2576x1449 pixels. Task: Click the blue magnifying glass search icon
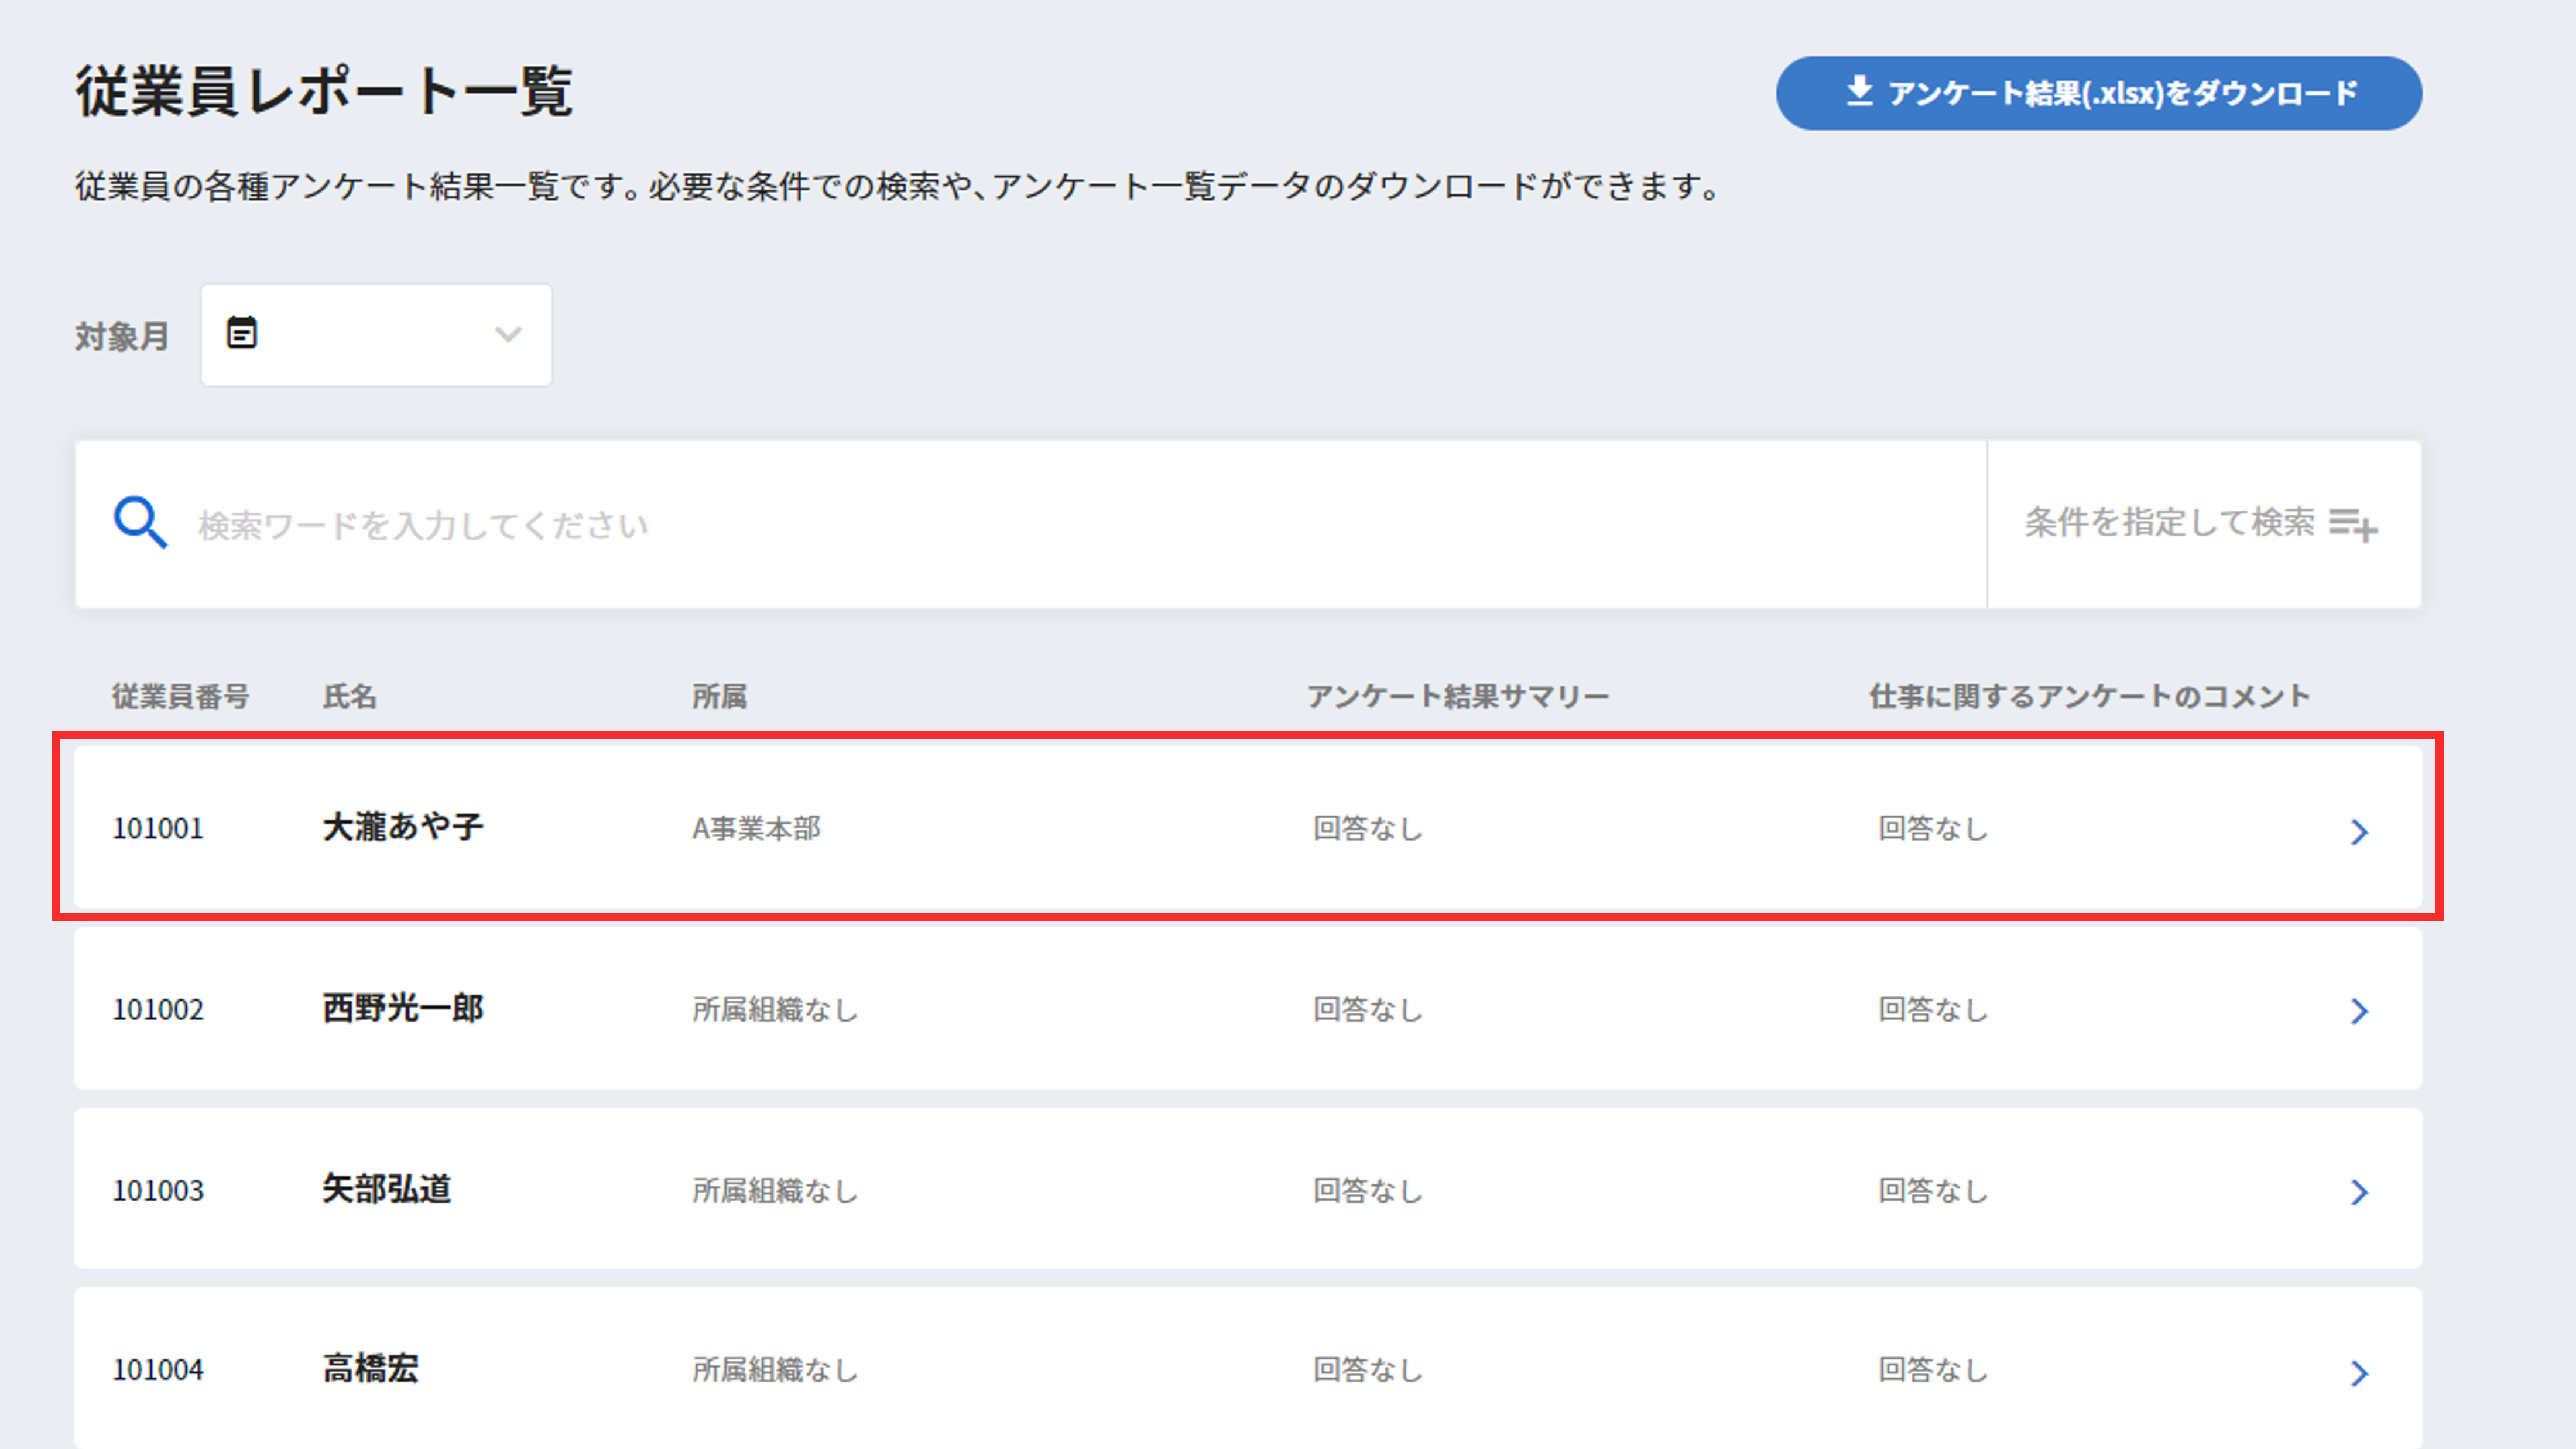coord(139,523)
